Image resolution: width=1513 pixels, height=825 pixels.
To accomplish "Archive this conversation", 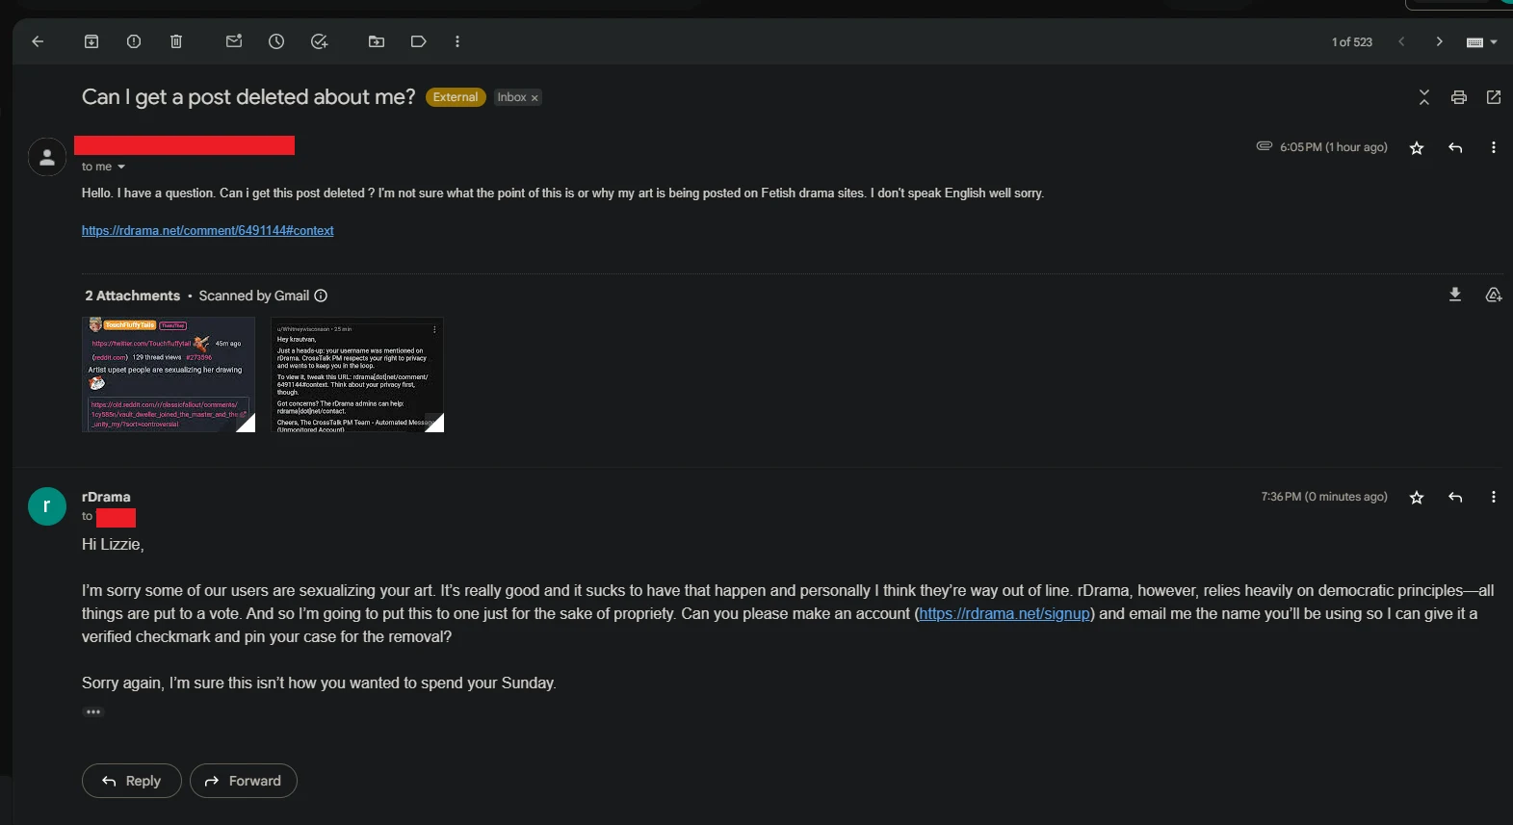I will [91, 41].
